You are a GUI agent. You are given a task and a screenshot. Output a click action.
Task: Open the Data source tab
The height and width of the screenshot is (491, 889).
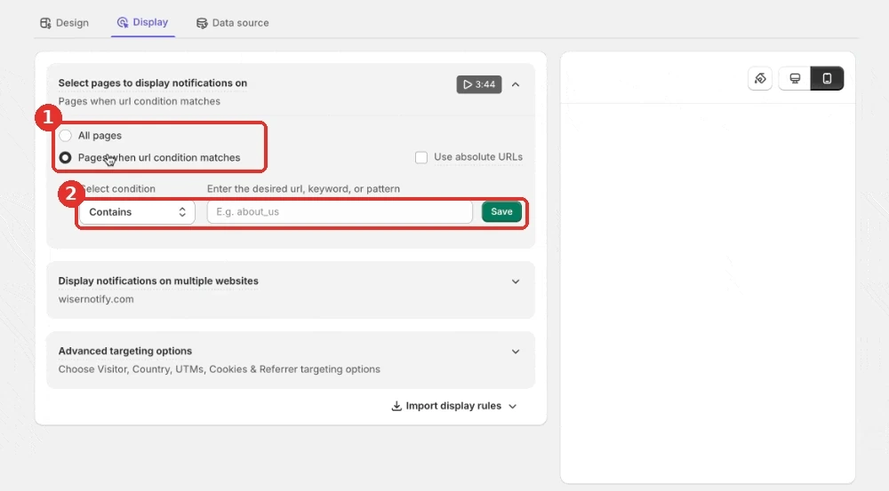coord(232,23)
